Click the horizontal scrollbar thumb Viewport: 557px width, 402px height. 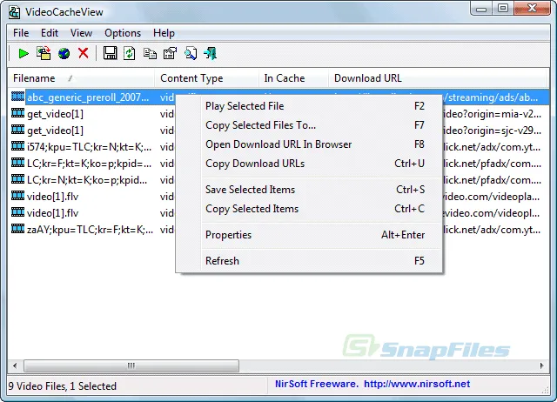[x=131, y=365]
